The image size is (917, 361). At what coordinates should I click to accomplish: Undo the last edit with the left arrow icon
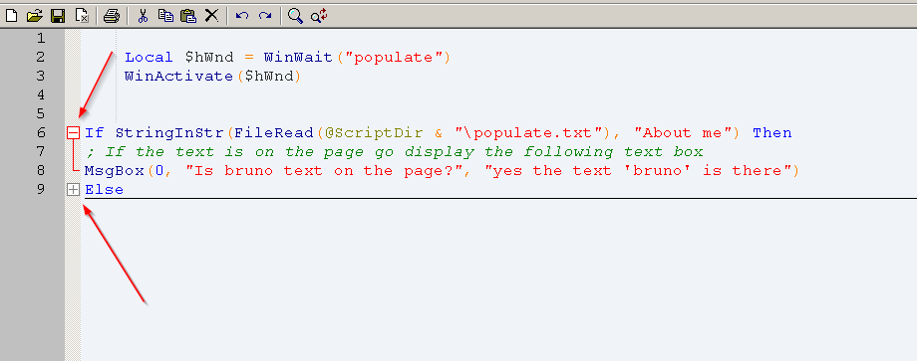click(x=242, y=16)
